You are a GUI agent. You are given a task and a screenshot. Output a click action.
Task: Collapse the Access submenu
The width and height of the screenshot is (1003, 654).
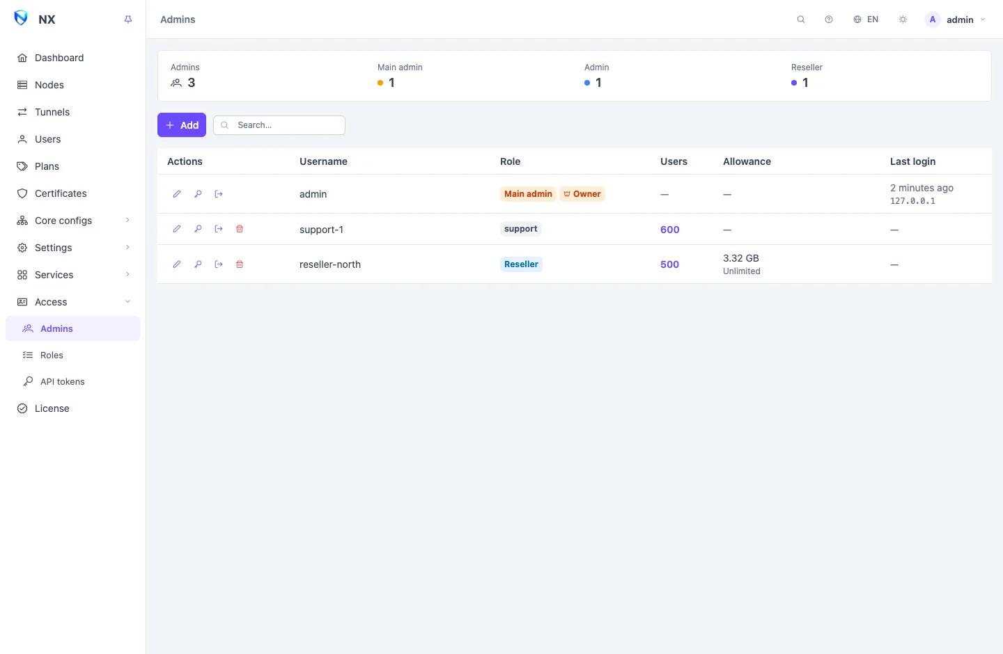click(73, 302)
